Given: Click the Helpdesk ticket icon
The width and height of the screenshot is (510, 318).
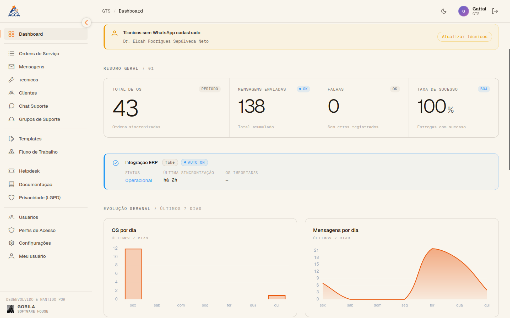Looking at the screenshot, I should [x=12, y=171].
